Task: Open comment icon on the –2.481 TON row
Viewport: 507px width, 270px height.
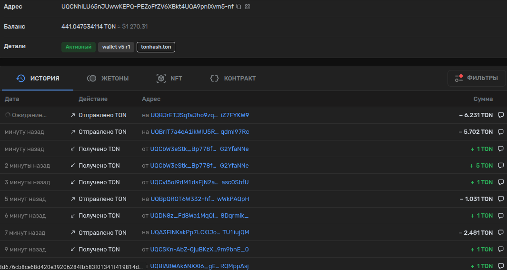Action: (x=500, y=233)
